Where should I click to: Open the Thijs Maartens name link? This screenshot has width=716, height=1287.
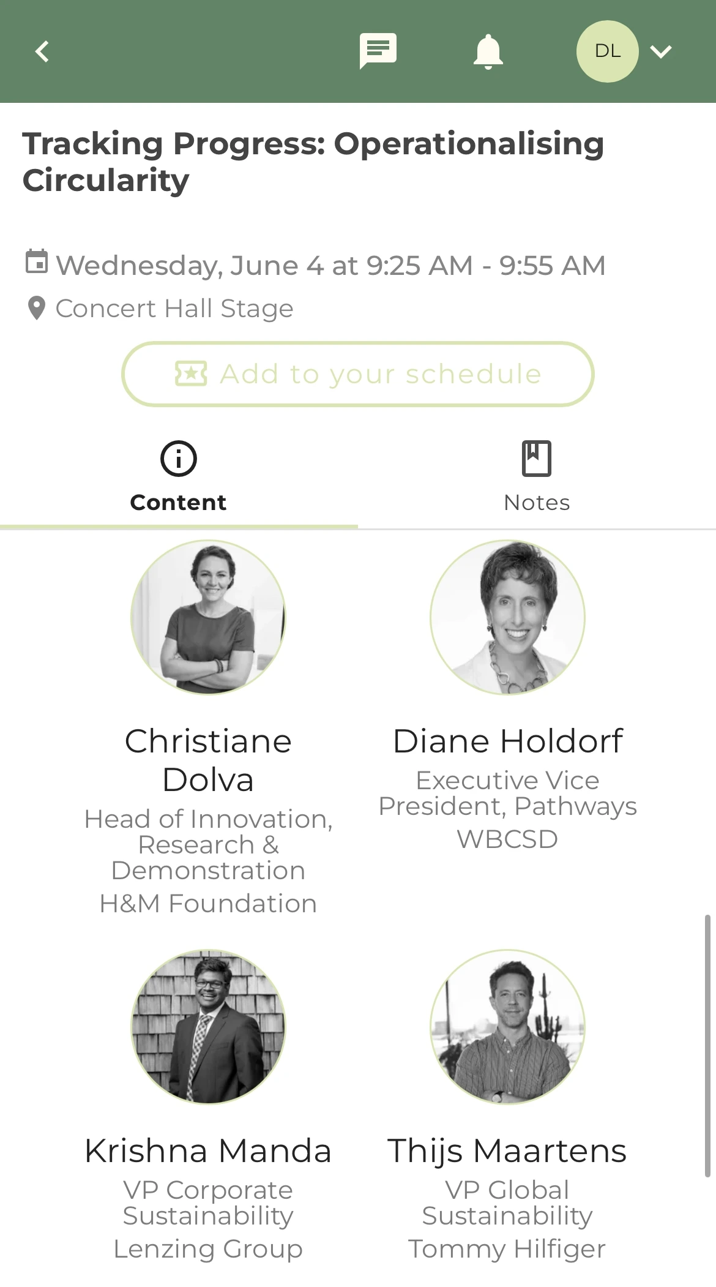(x=507, y=1151)
